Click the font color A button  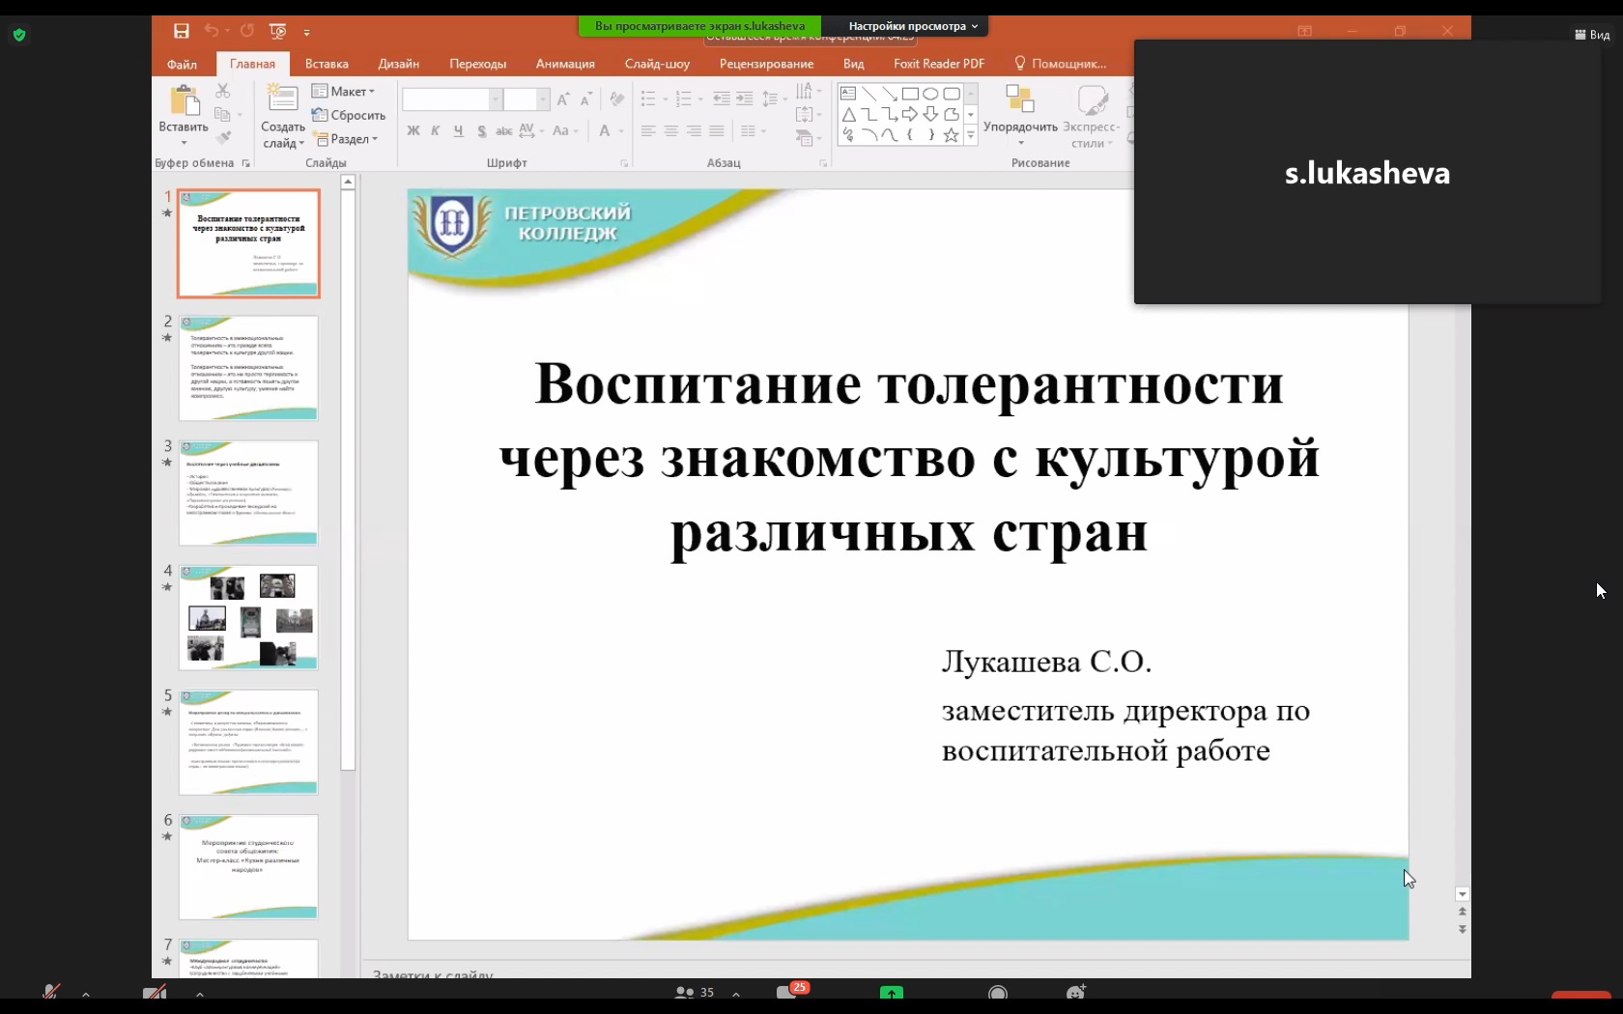point(605,130)
